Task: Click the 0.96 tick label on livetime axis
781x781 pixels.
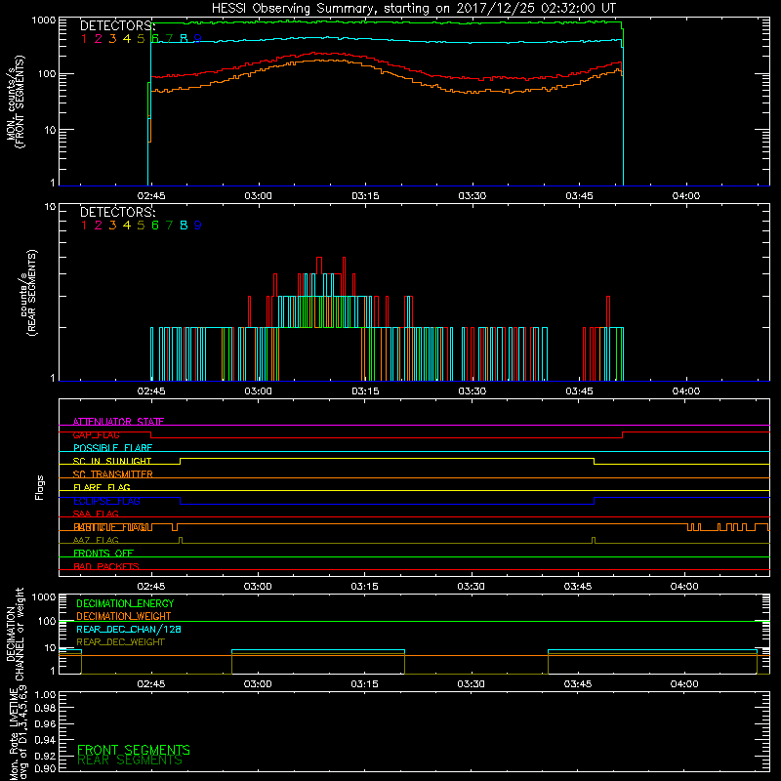Action: 45,723
